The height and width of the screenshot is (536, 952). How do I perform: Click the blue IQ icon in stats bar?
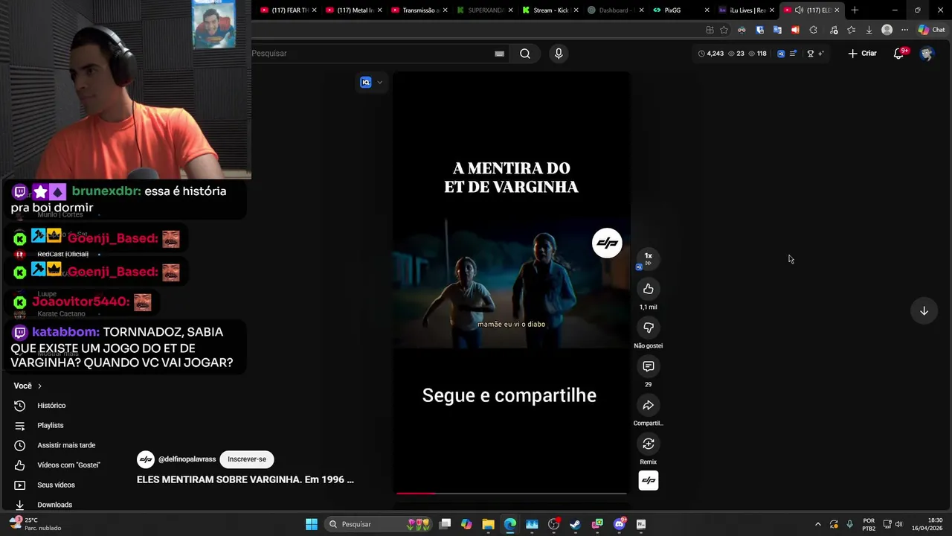pyautogui.click(x=781, y=54)
